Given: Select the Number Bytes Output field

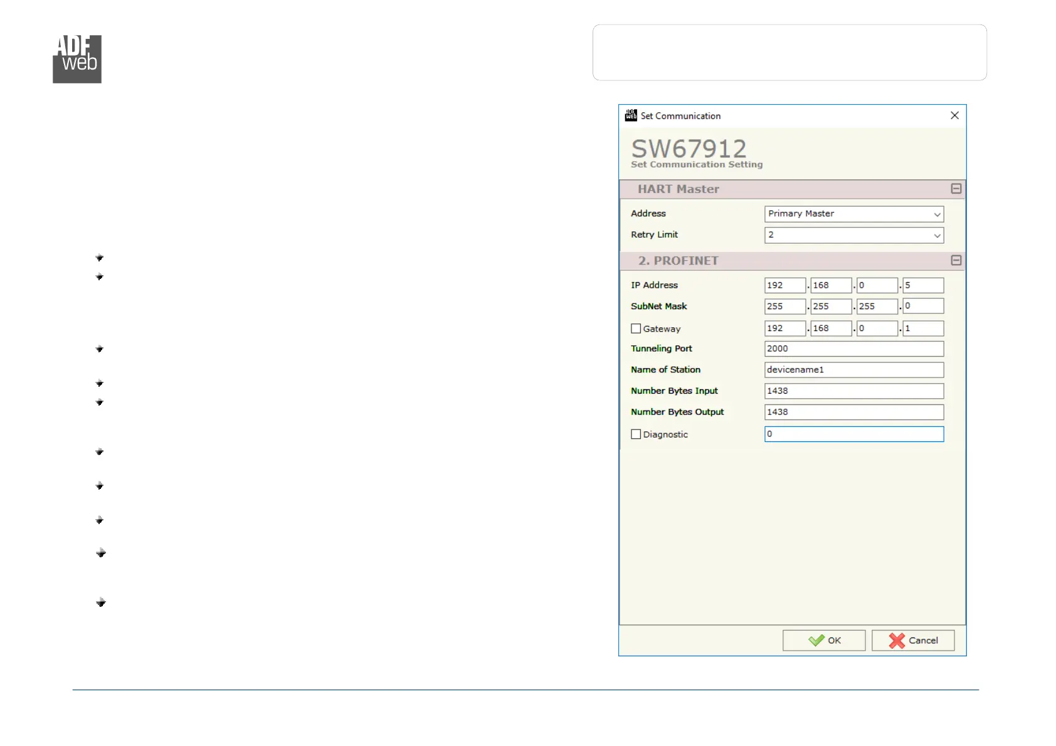Looking at the screenshot, I should (x=853, y=412).
